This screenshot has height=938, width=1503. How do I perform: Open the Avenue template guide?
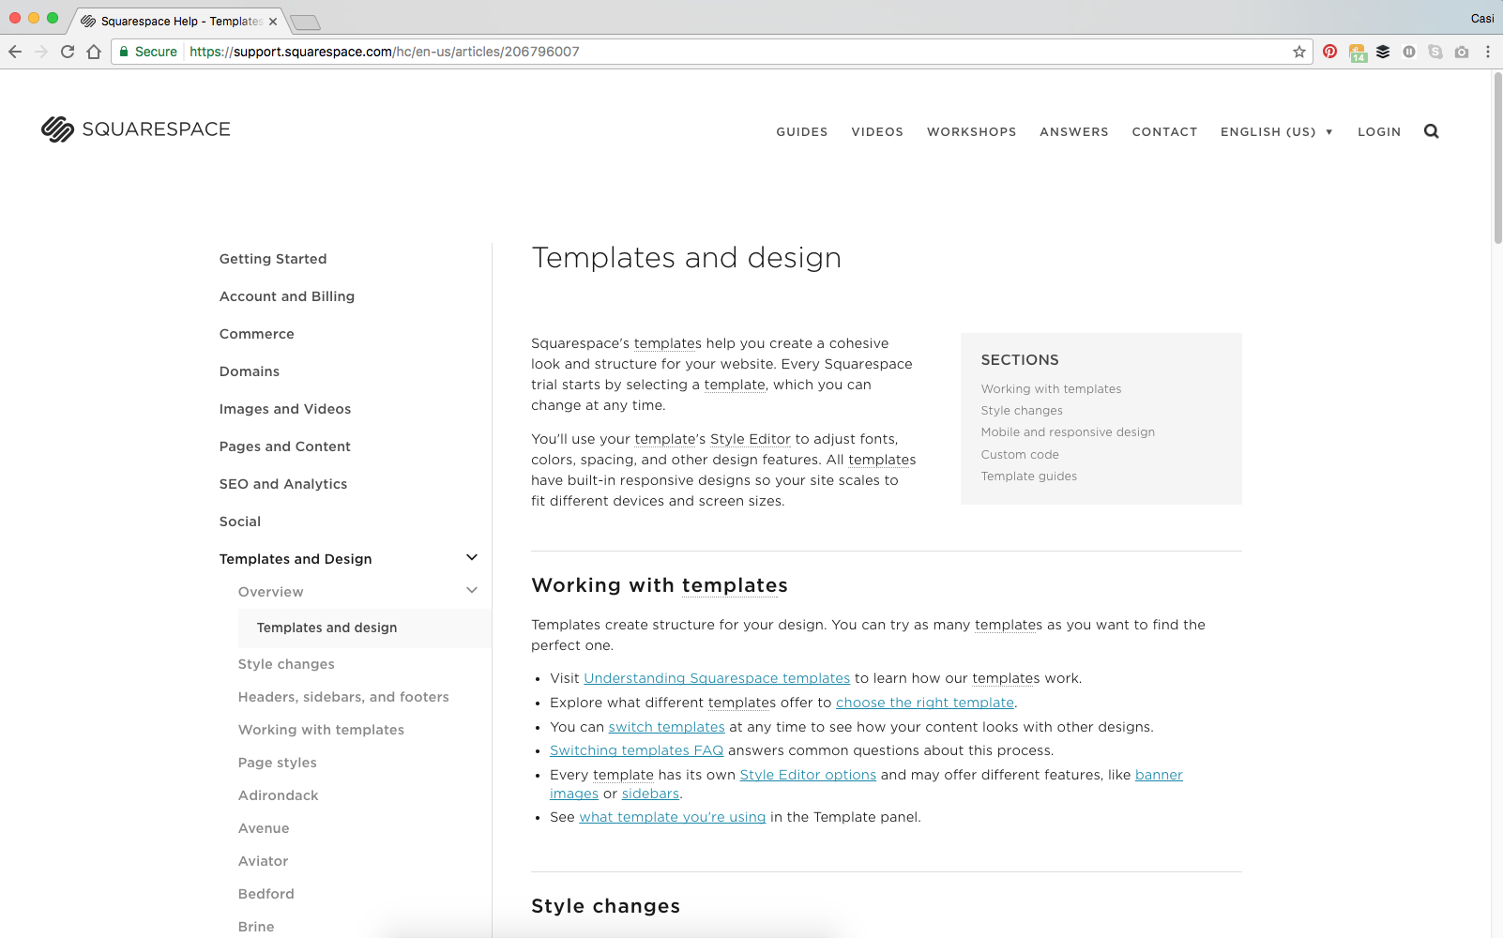pos(264,828)
